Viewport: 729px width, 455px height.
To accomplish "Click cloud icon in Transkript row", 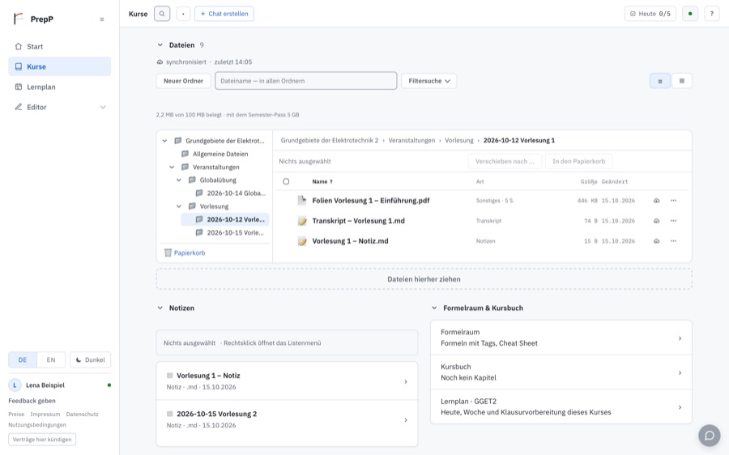I will point(656,221).
